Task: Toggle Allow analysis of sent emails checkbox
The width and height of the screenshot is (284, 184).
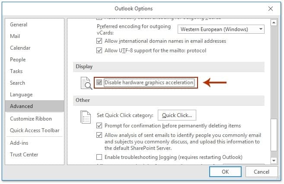Action: click(x=100, y=135)
